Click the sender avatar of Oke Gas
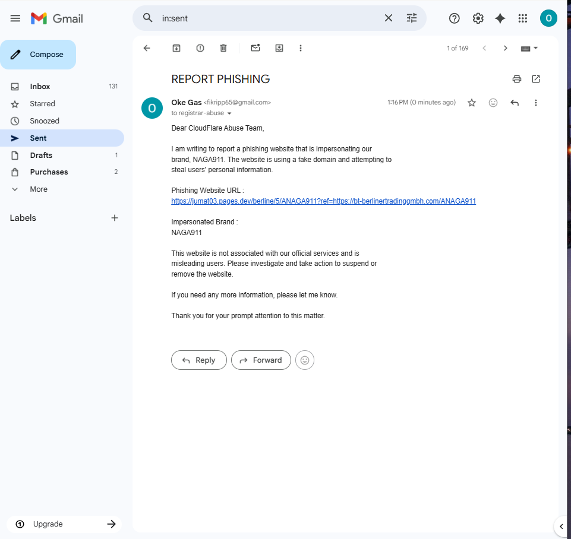 click(x=152, y=108)
